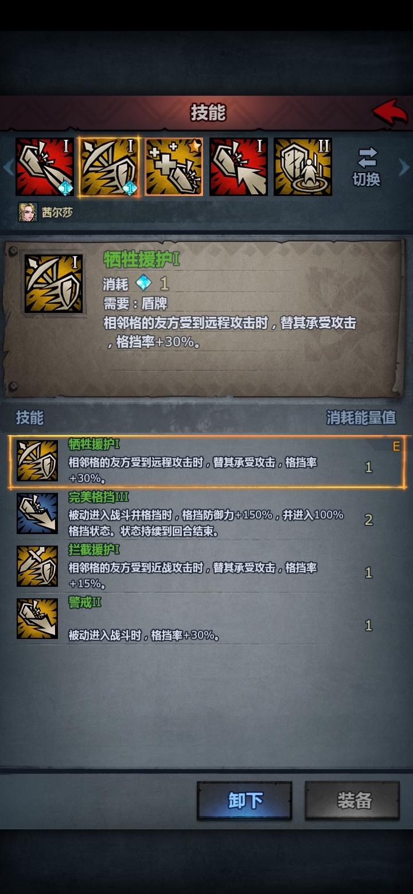
Task: Click the 完美格挡III blue skill icon
Action: (x=37, y=513)
